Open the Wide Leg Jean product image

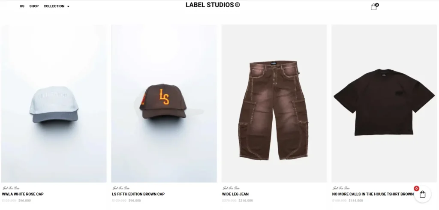click(x=274, y=104)
